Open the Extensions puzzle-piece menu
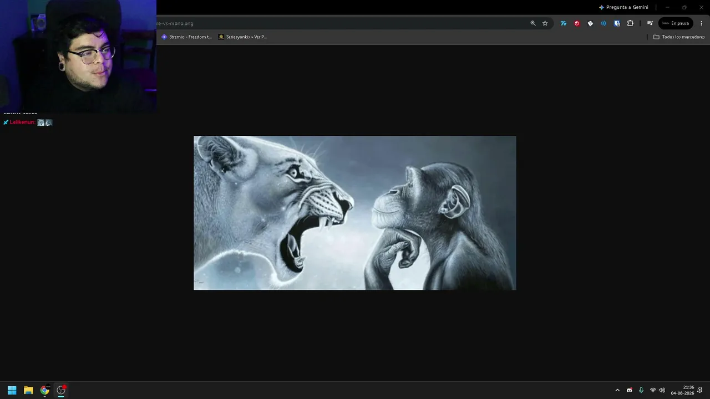 [x=630, y=23]
